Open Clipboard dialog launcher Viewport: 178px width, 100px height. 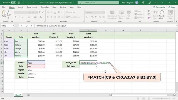[x=12, y=21]
